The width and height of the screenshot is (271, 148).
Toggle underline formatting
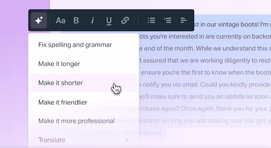(x=109, y=21)
